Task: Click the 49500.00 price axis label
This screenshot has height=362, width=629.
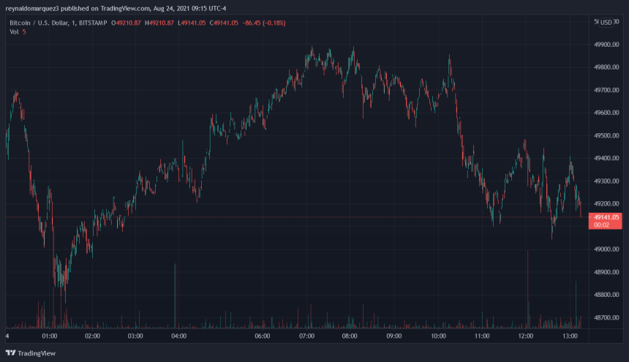Action: 606,135
